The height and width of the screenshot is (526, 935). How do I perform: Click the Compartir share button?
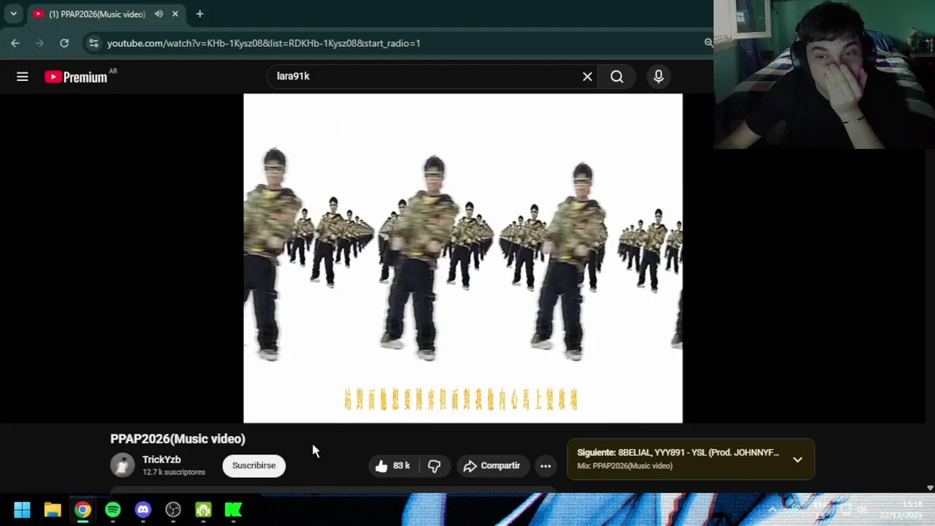[492, 466]
